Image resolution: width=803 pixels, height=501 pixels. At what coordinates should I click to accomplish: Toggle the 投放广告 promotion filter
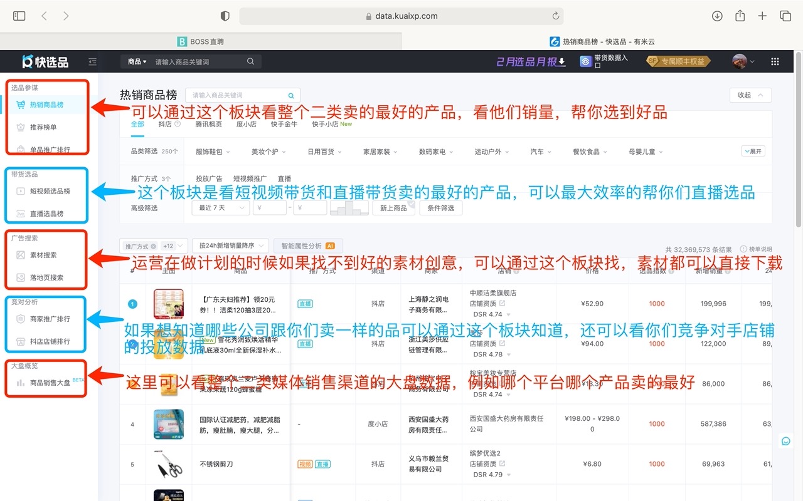[x=209, y=178]
